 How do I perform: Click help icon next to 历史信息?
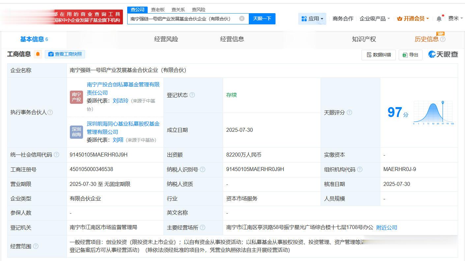pos(443,39)
